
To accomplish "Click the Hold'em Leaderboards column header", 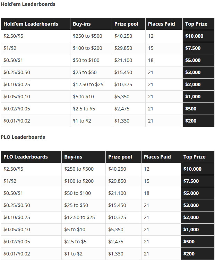I will [35, 24].
